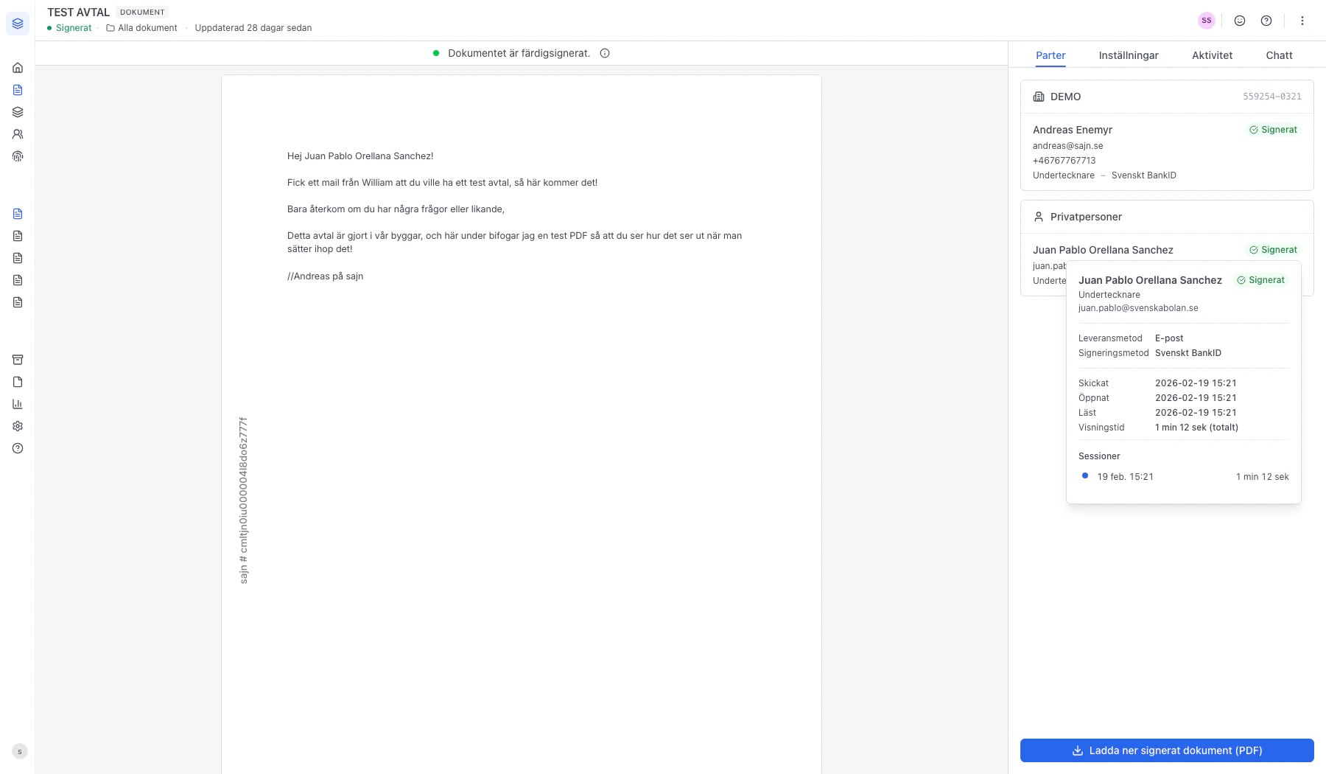The height and width of the screenshot is (774, 1326).
Task: Click juan.pablo@svenskabolan.se in popup
Action: coord(1138,308)
